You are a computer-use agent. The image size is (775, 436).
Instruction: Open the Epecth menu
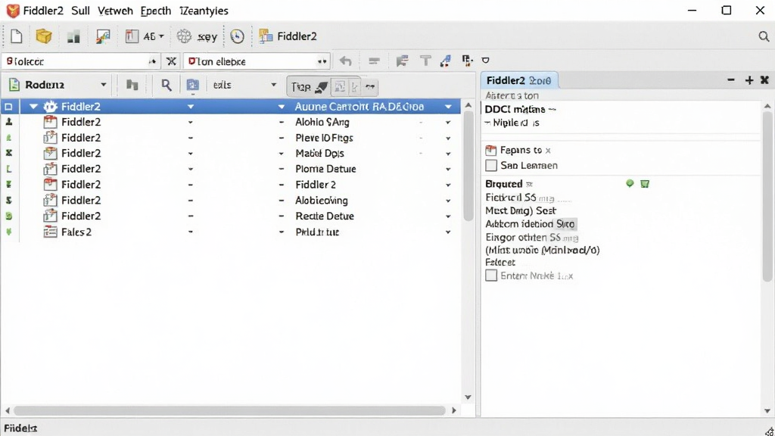click(x=156, y=11)
